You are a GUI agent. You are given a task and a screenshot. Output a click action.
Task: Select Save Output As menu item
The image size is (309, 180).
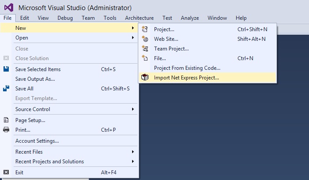coord(35,79)
